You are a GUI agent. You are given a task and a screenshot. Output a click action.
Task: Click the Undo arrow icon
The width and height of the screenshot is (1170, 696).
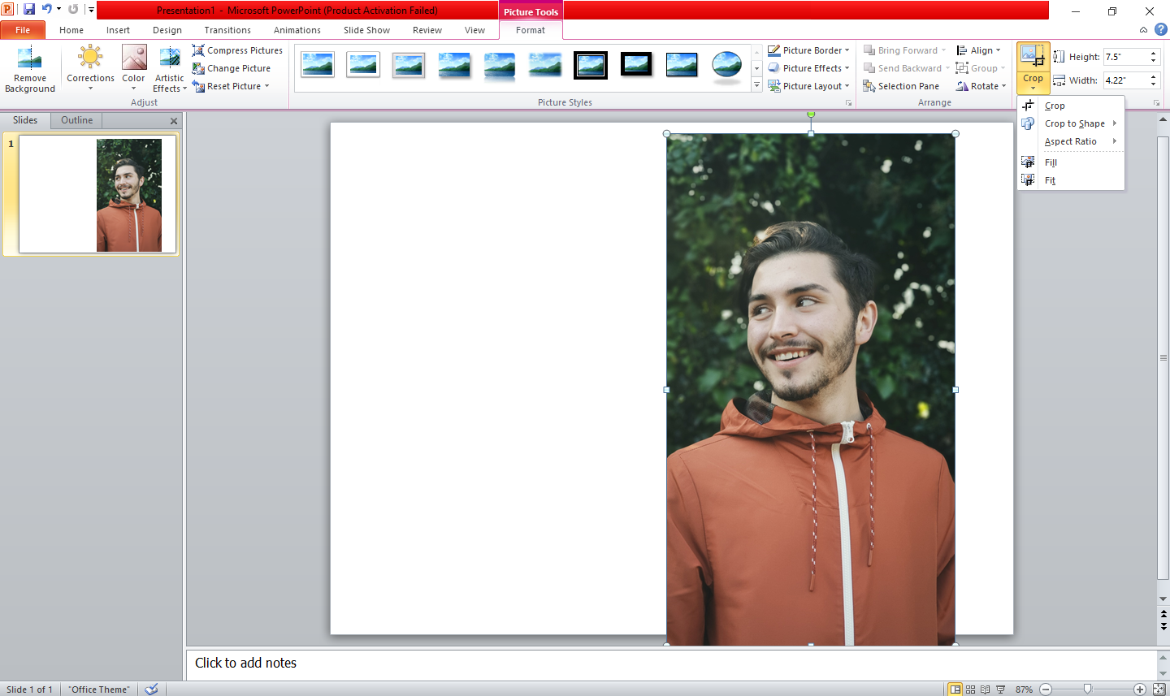pyautogui.click(x=46, y=10)
